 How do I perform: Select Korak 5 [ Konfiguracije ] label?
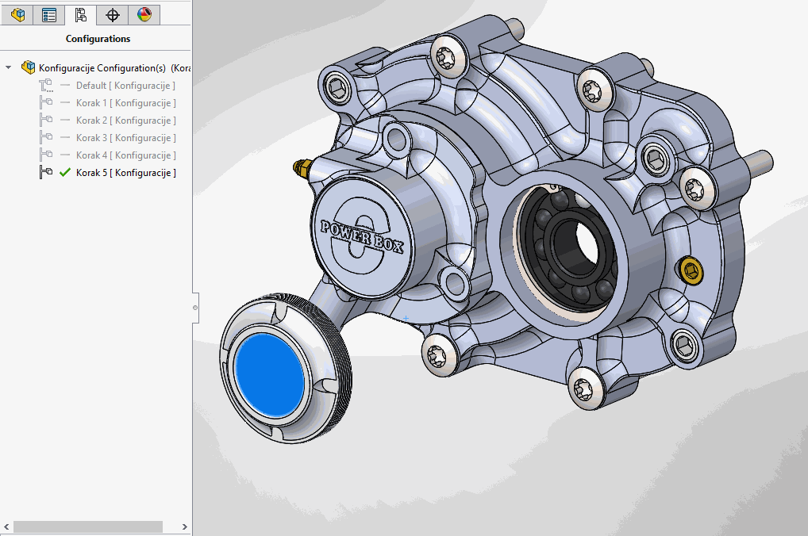(125, 173)
